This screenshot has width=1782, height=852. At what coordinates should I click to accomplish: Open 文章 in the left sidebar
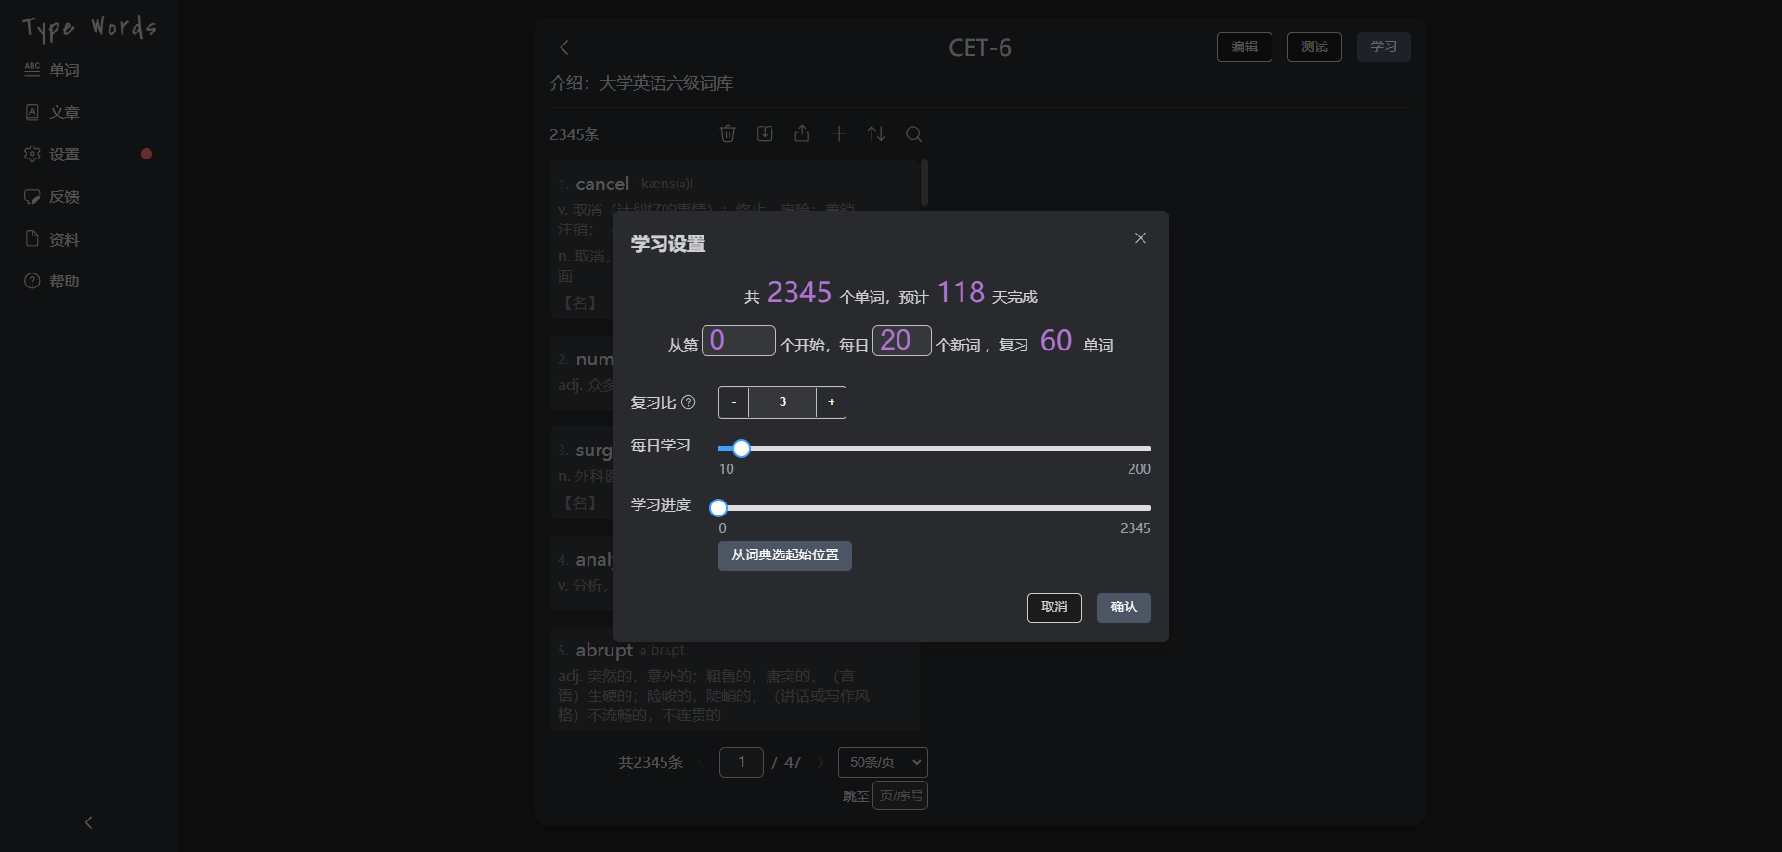tap(64, 112)
